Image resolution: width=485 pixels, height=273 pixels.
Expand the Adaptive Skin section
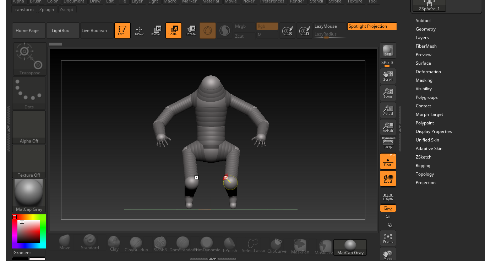(x=429, y=149)
